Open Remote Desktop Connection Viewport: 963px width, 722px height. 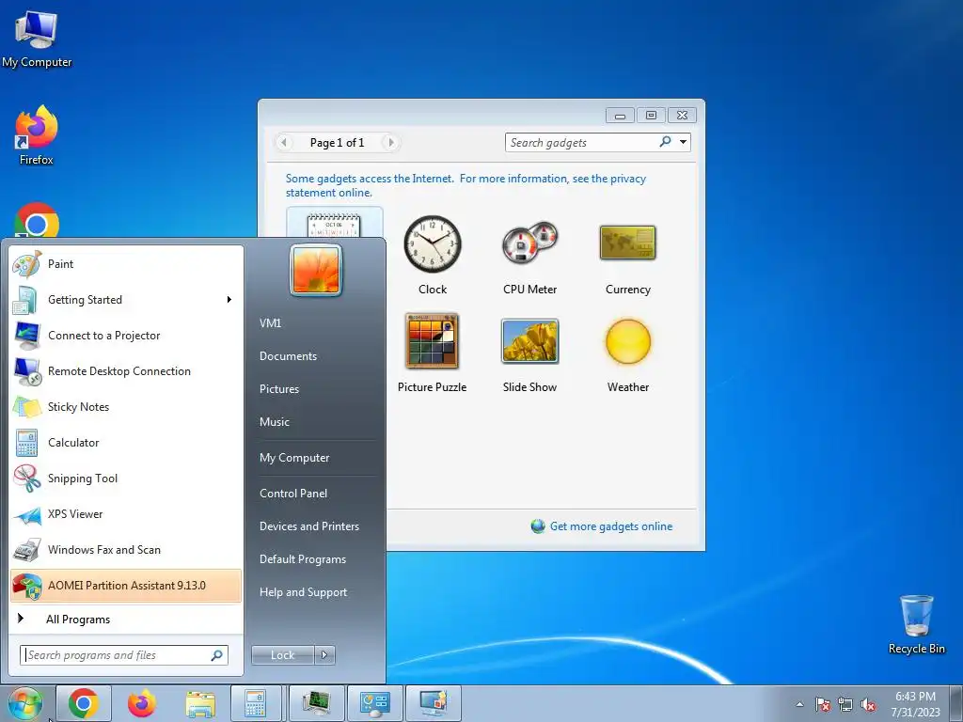(x=126, y=370)
